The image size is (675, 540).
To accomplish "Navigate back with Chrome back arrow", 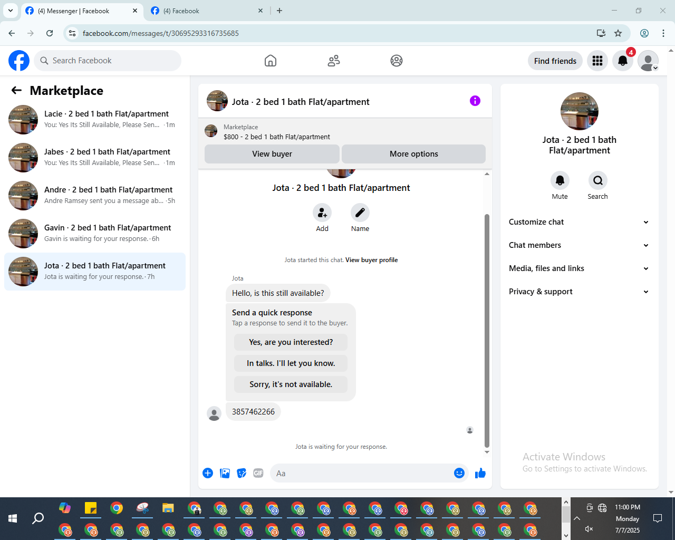I will (x=12, y=33).
